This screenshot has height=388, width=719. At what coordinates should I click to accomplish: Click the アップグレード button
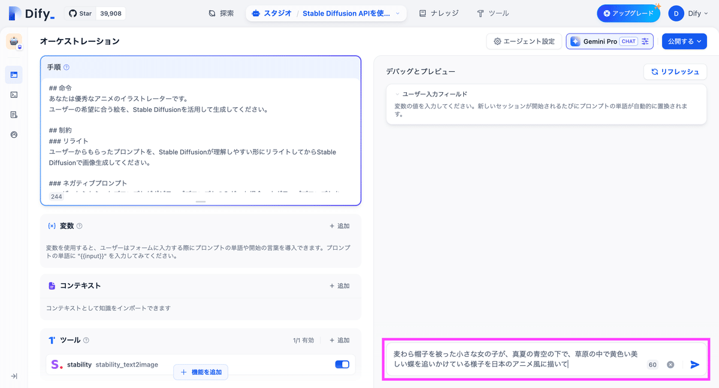coord(628,13)
